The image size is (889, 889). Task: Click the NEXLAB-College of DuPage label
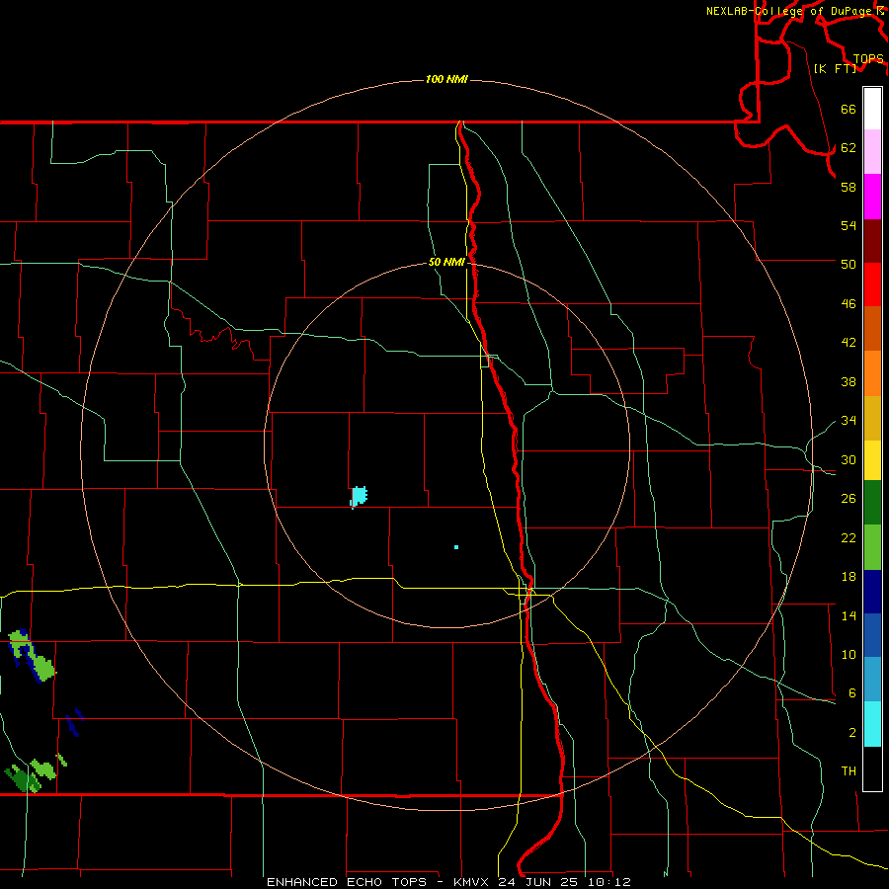click(x=790, y=11)
